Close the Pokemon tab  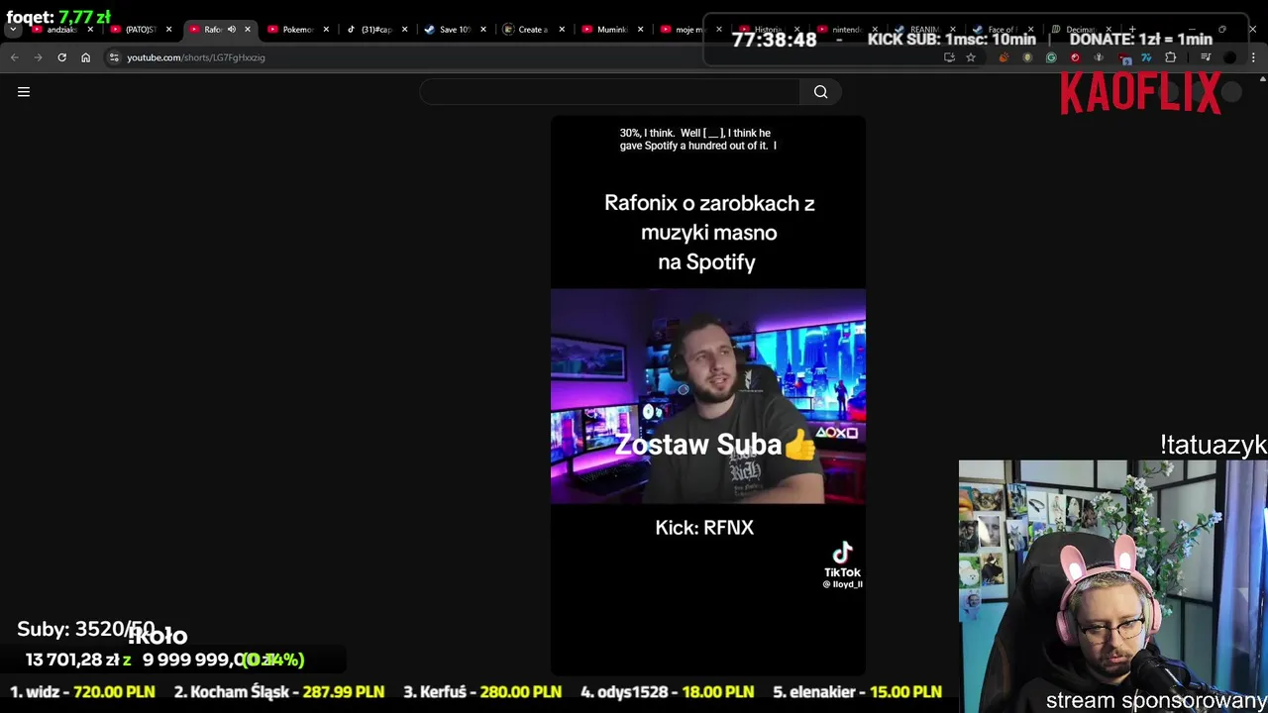click(x=326, y=30)
